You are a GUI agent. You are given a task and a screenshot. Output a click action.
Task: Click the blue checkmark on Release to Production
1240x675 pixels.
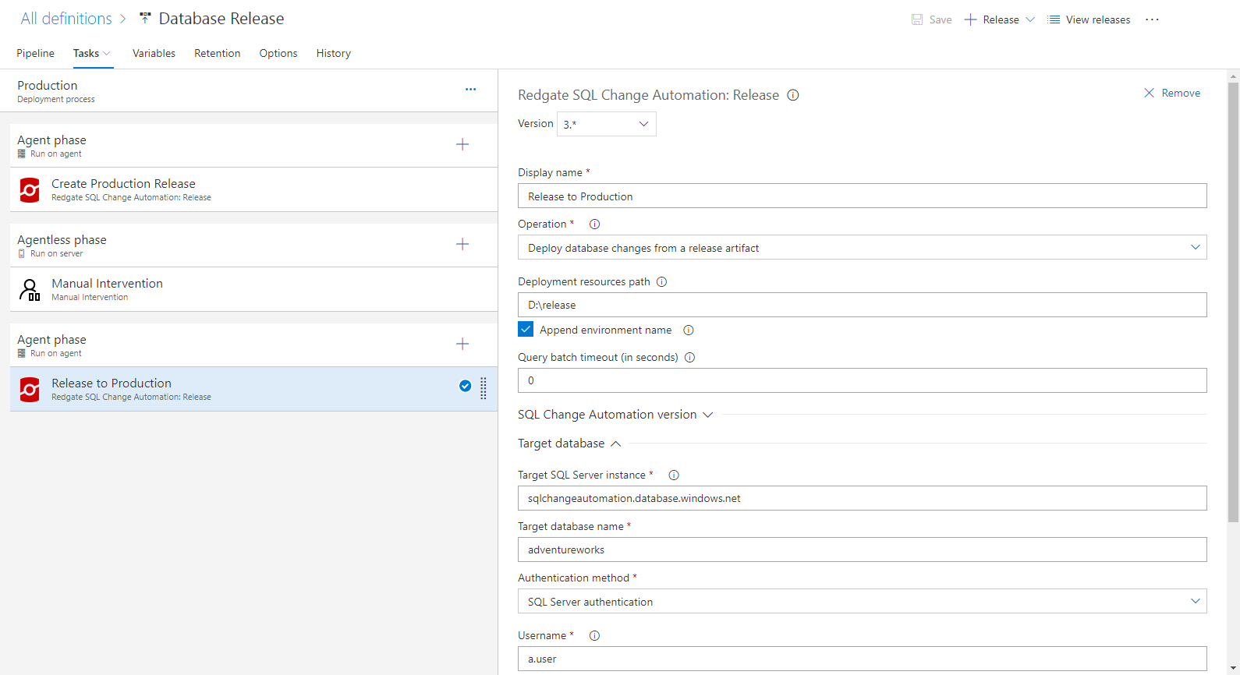pyautogui.click(x=465, y=386)
